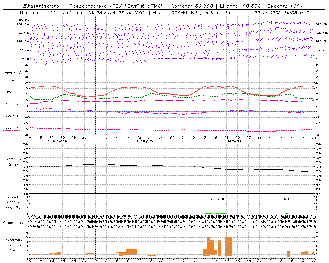This screenshot has height=263, width=329.
Task: Click the (мм/1ч.) precipitation unit label
Action: pos(13,207)
